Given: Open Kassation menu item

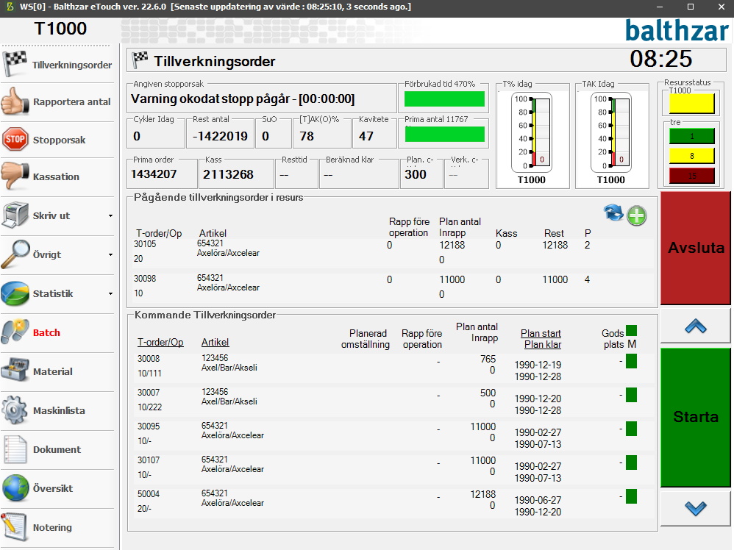Looking at the screenshot, I should pyautogui.click(x=58, y=176).
